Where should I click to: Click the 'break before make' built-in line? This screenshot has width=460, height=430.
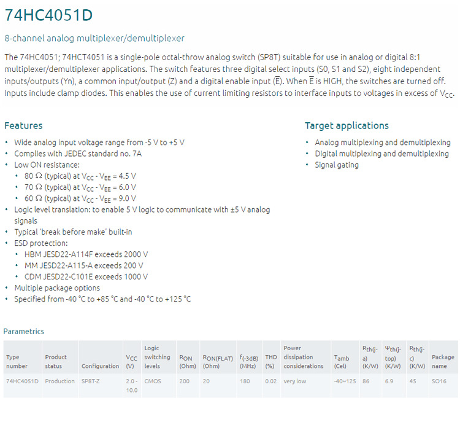pos(74,232)
